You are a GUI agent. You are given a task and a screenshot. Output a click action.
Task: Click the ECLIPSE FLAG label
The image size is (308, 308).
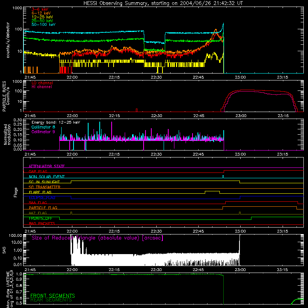tap(42, 198)
